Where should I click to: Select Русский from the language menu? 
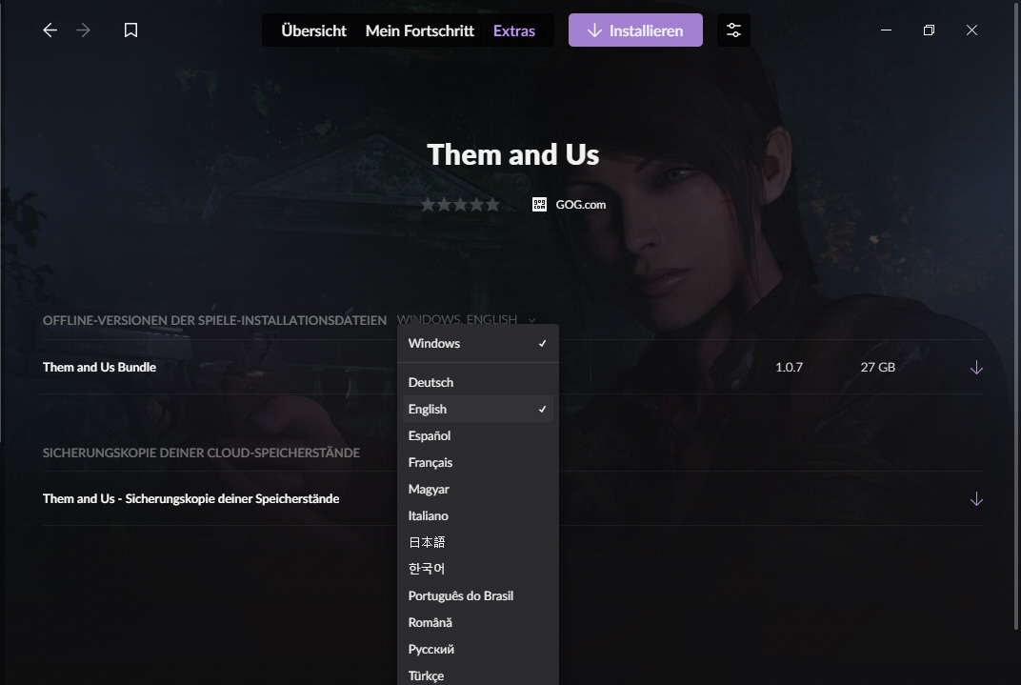[x=478, y=649]
